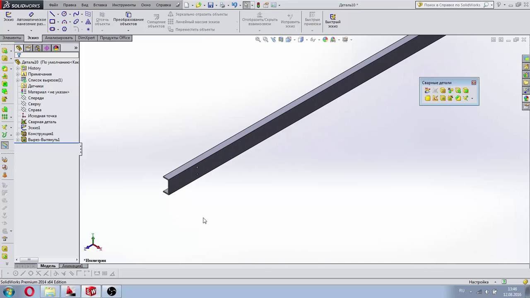
Task: Select the Spline sketch tool
Action: [76, 14]
